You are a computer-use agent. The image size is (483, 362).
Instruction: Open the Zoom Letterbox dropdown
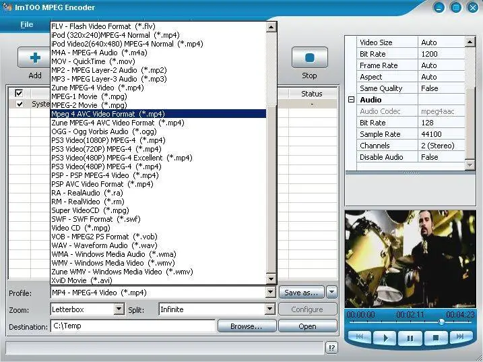[119, 309]
